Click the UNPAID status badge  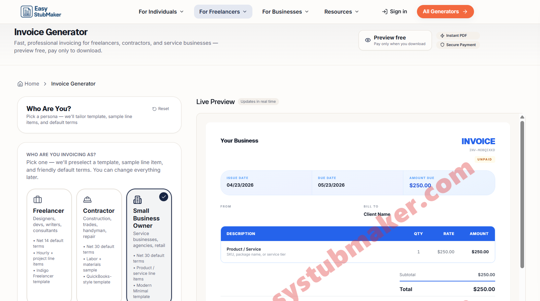click(485, 159)
